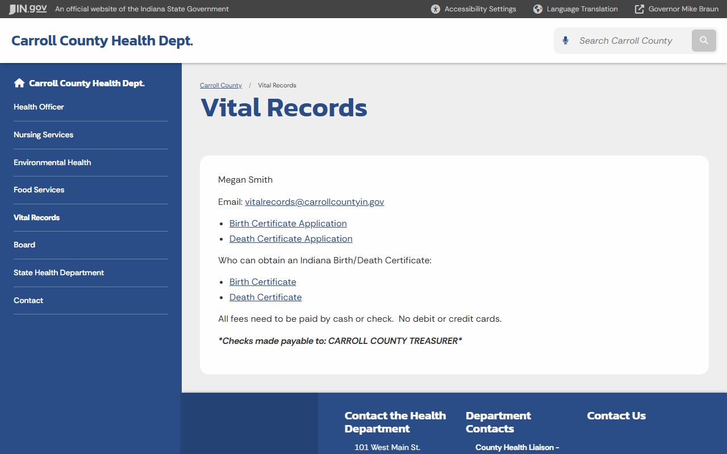Screen dimensions: 727x454
Task: Click the Carroll County breadcrumb link
Action: point(221,85)
